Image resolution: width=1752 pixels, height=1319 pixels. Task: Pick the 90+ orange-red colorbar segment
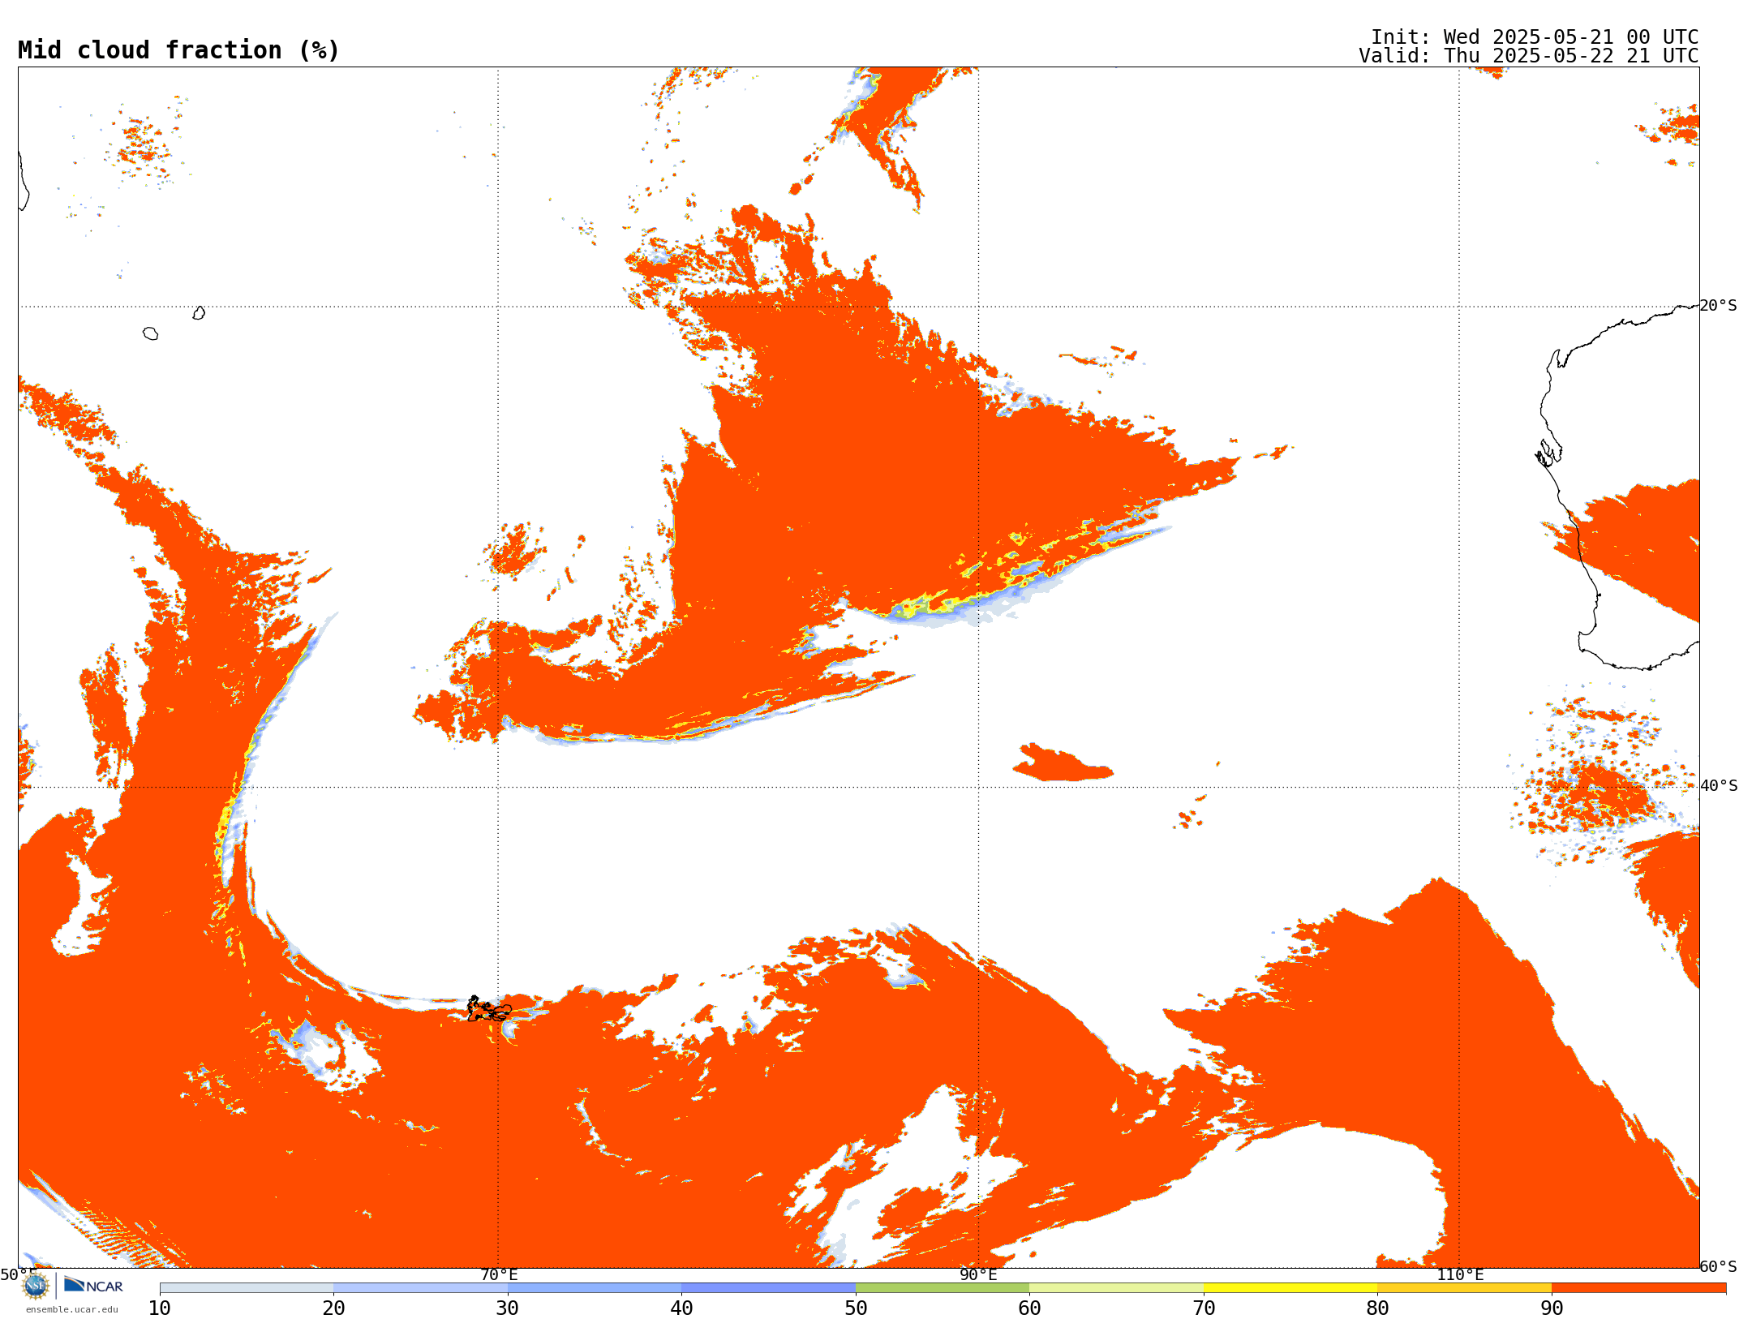coord(1638,1288)
